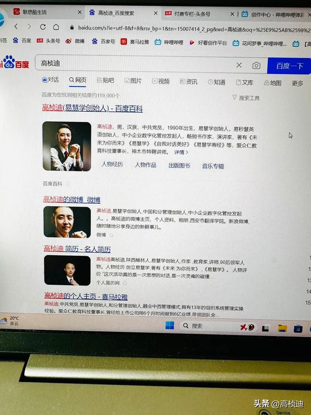Expand 详情 link in Baike summary

(181, 153)
